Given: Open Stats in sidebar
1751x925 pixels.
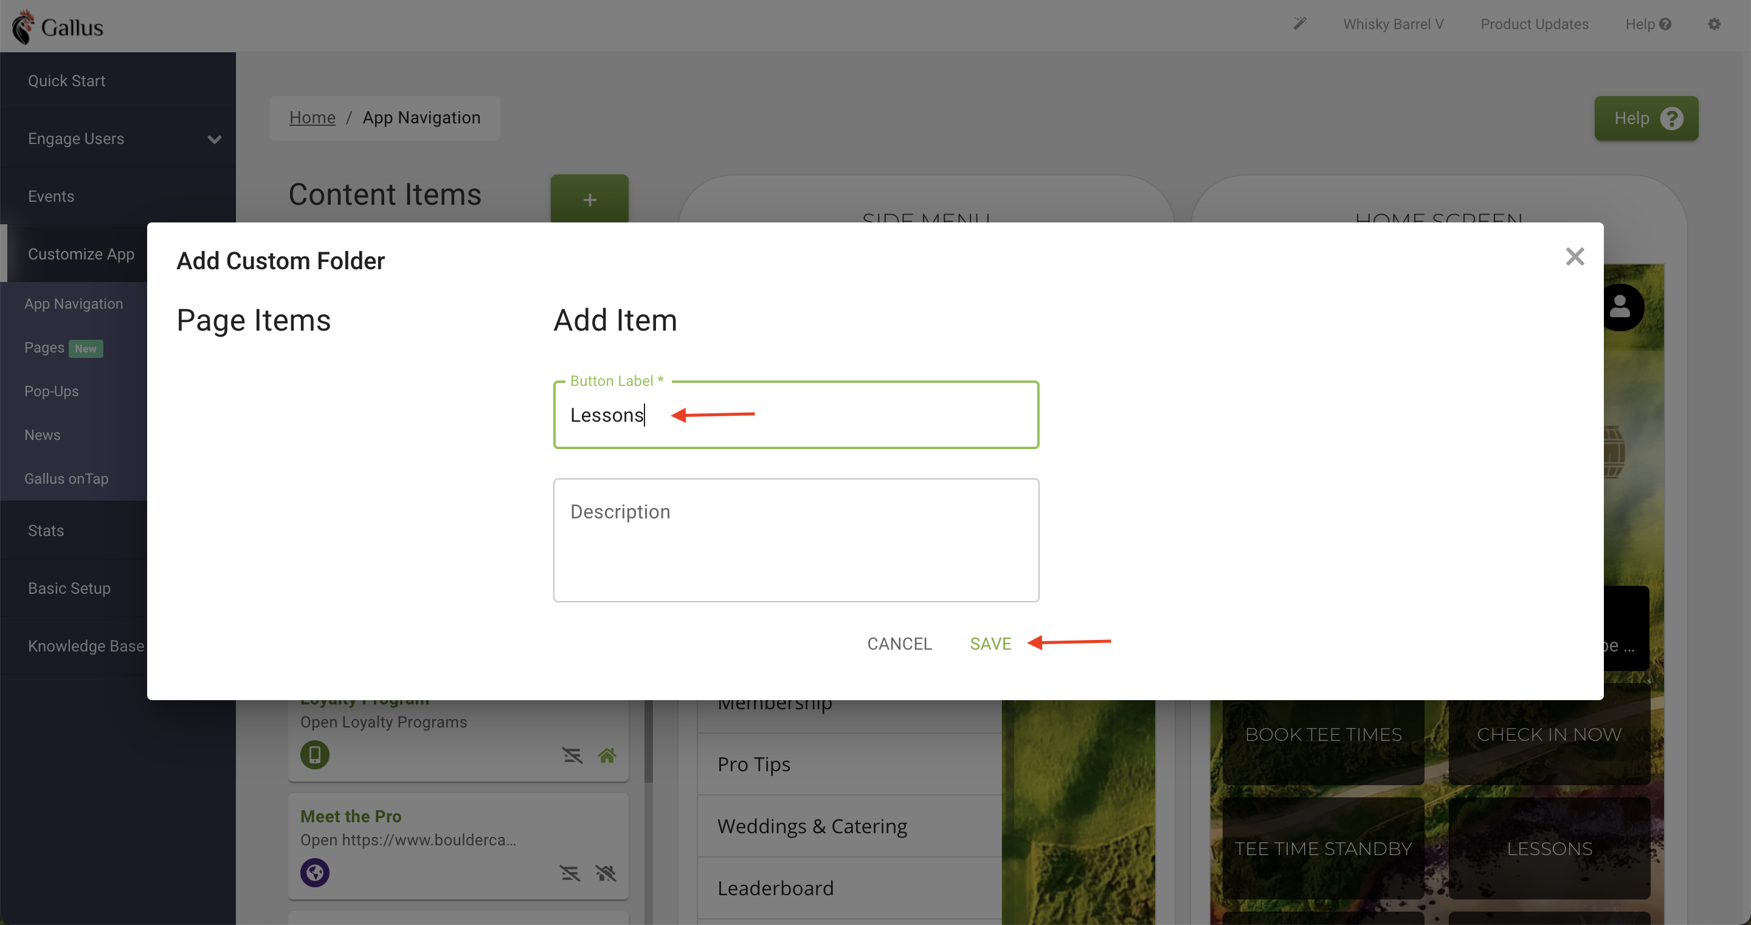Looking at the screenshot, I should click(x=46, y=531).
